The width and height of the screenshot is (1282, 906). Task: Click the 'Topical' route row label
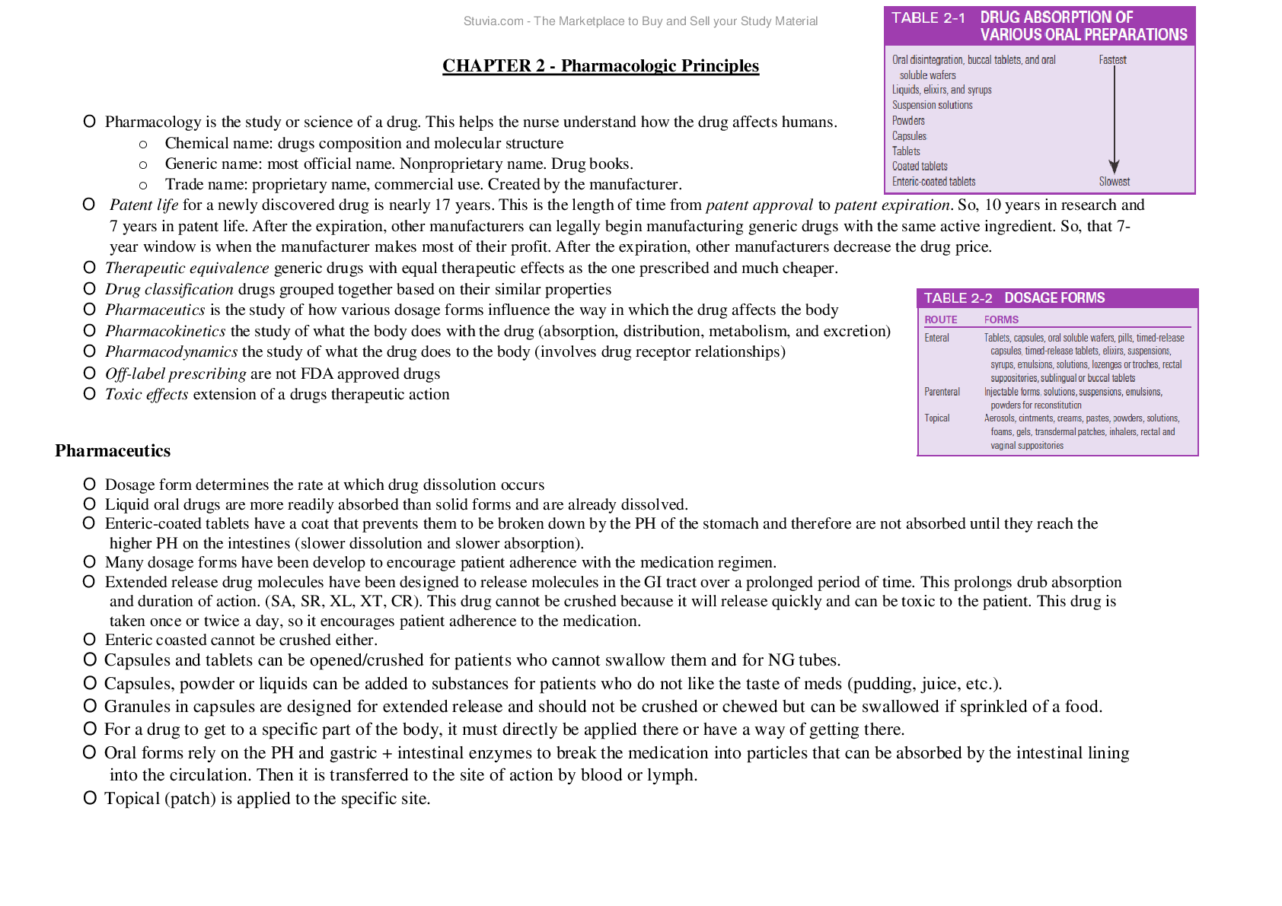click(936, 418)
